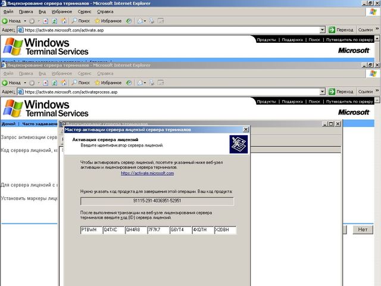Image resolution: width=381 pixels, height=286 pixels.
Task: Expand Ссылки chevron in top IE window
Action: (377, 29)
